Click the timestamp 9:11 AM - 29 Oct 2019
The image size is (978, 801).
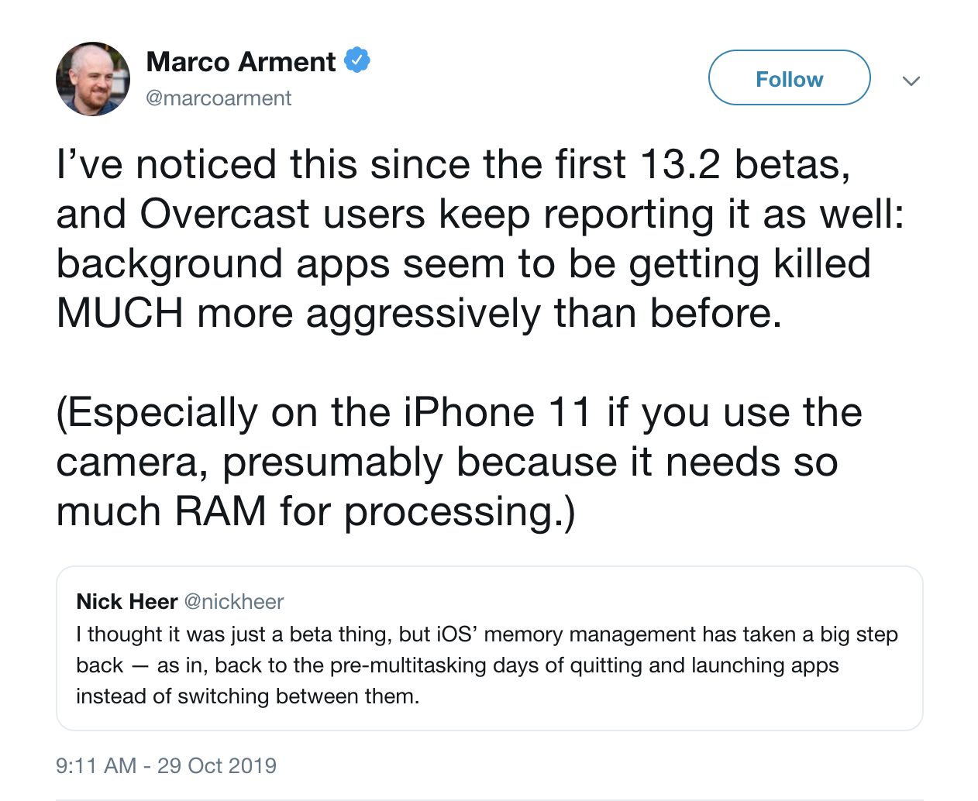[167, 765]
